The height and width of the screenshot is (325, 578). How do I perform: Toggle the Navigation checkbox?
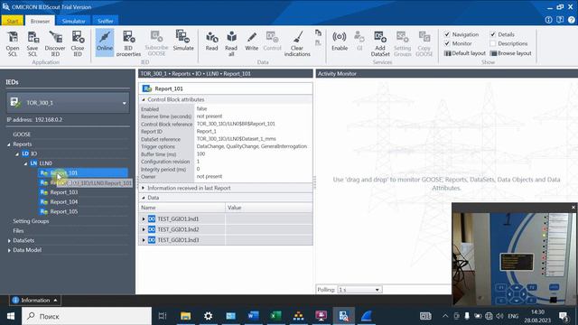447,34
